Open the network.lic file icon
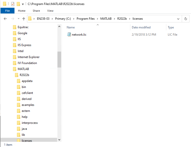 coord(69,35)
